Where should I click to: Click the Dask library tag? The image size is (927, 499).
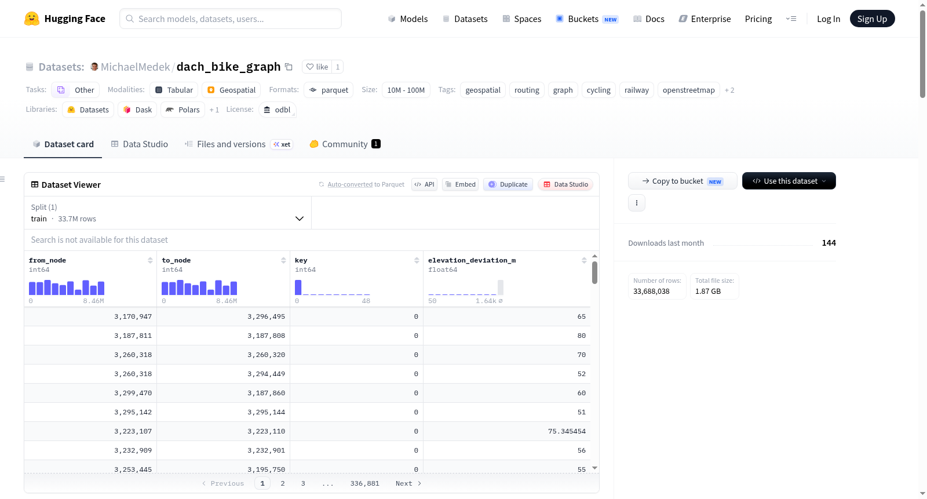coord(137,110)
